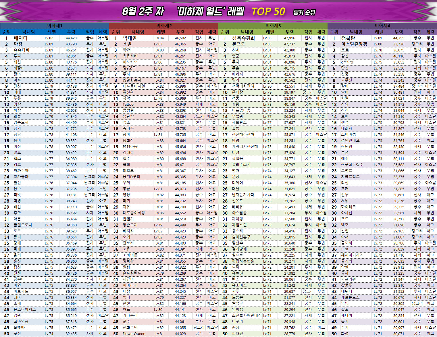The height and width of the screenshot is (337, 437).
Task: Switch to the 미하제4 server header
Action: [x=382, y=26]
